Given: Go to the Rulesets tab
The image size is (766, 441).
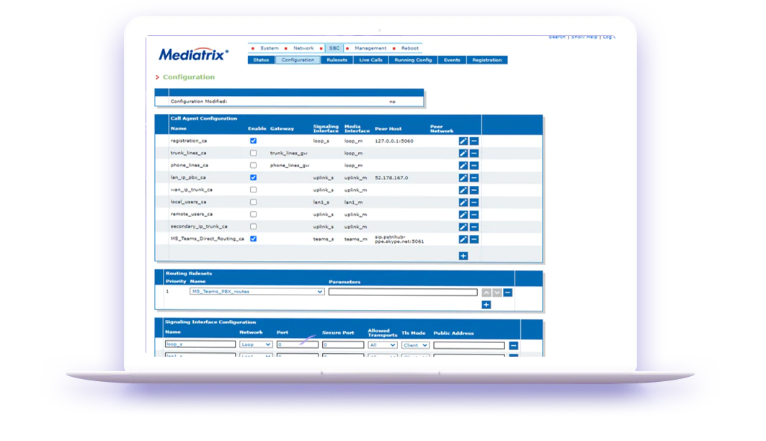Looking at the screenshot, I should click(x=337, y=60).
